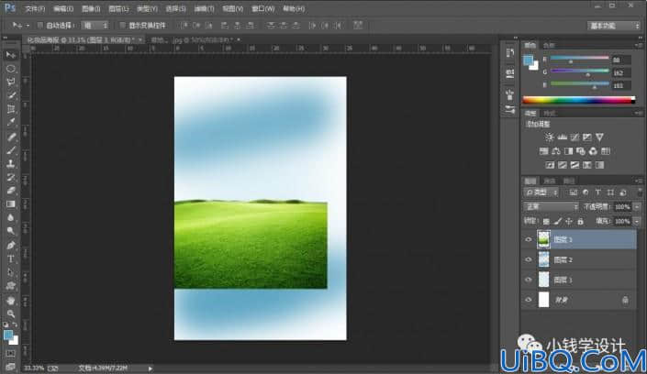
Task: Select the Dodge tool
Action: [11, 231]
